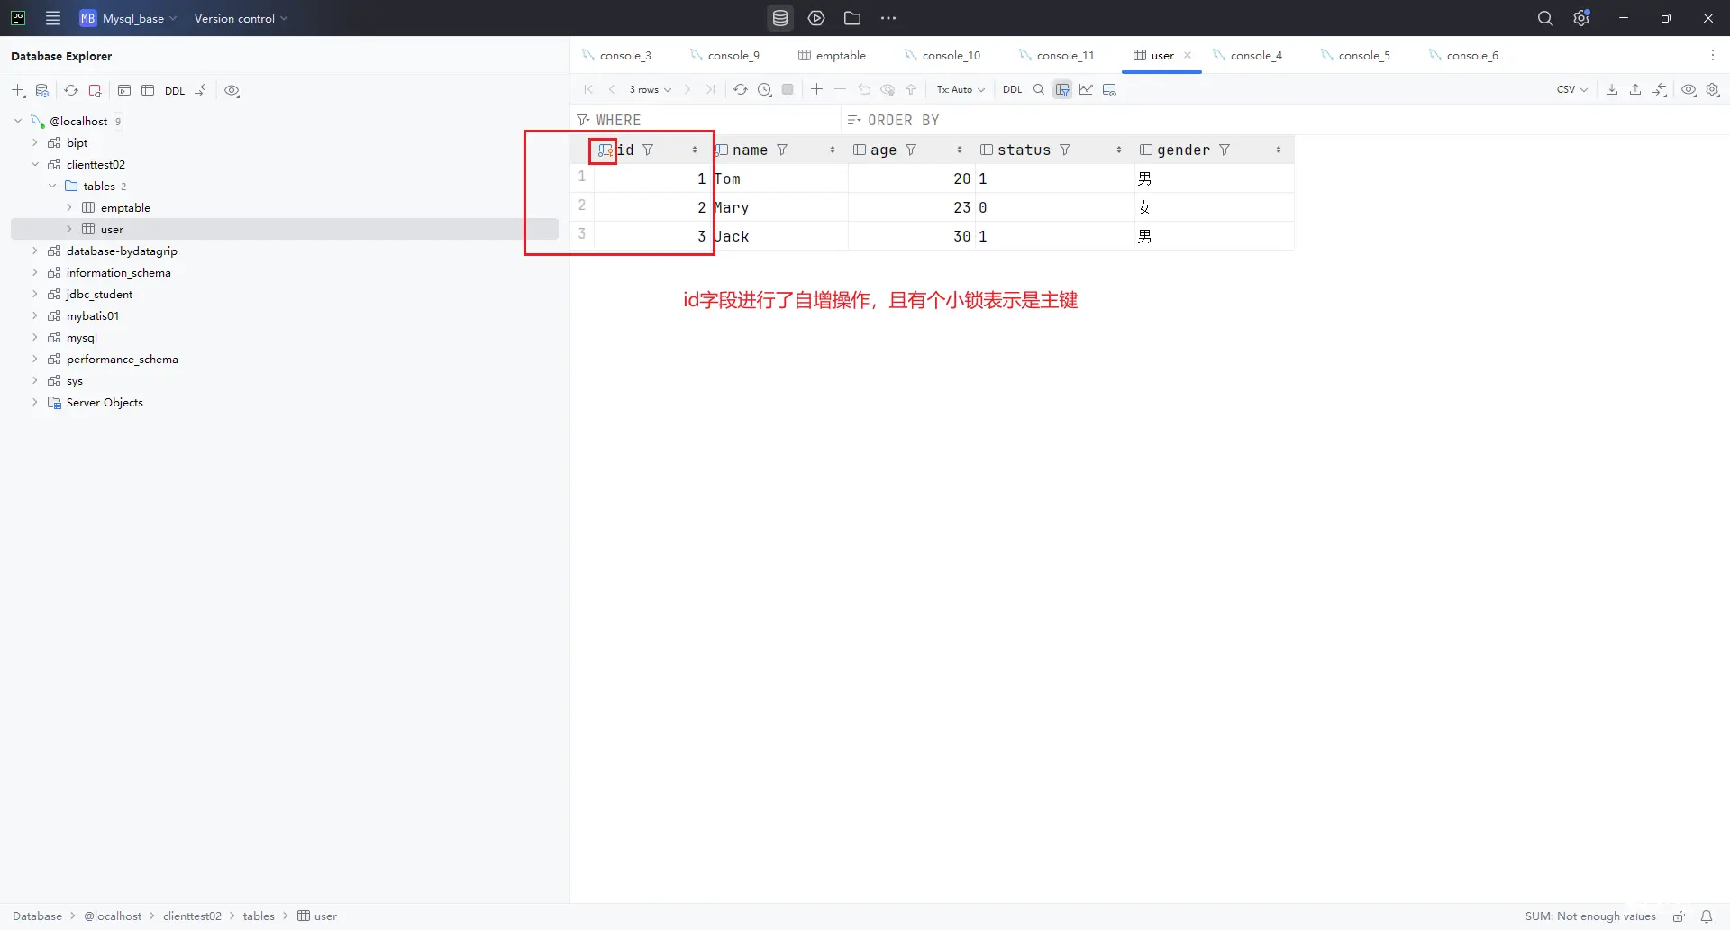
Task: Open notifications bell in status bar
Action: tap(1706, 916)
